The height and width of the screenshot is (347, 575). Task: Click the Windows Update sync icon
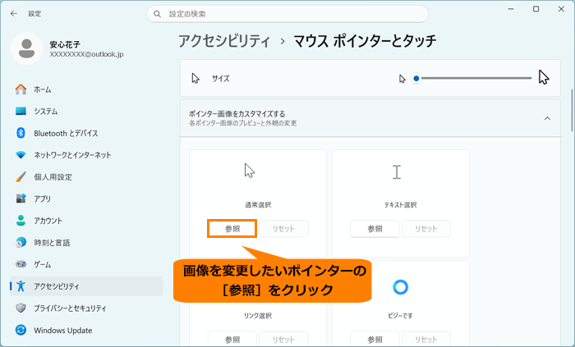(x=21, y=330)
